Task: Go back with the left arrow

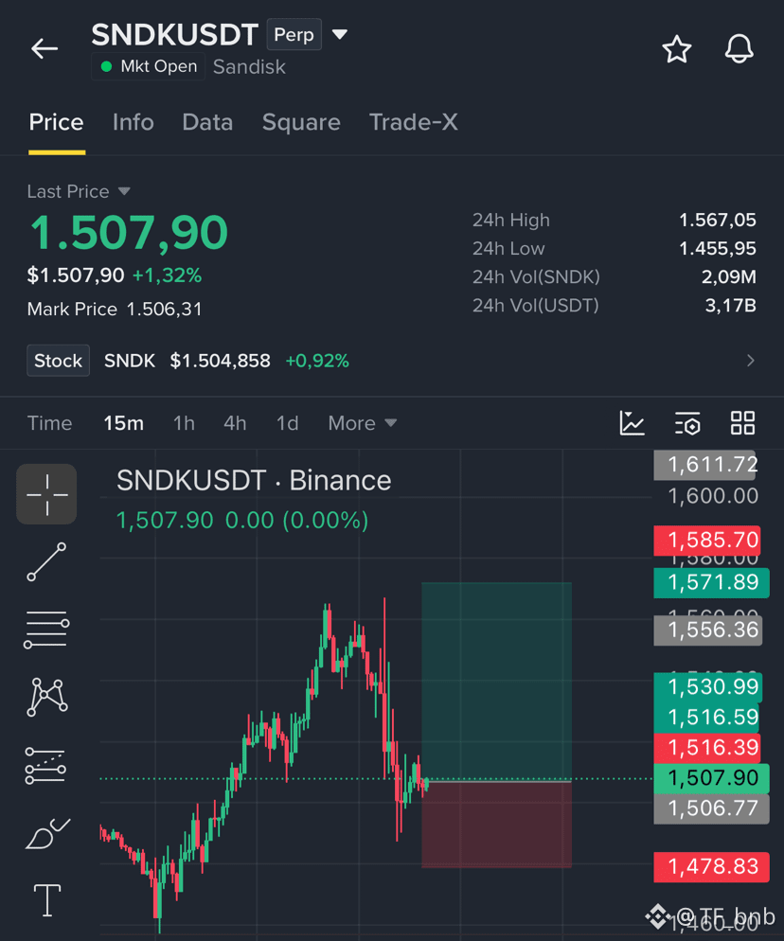Action: pyautogui.click(x=45, y=48)
